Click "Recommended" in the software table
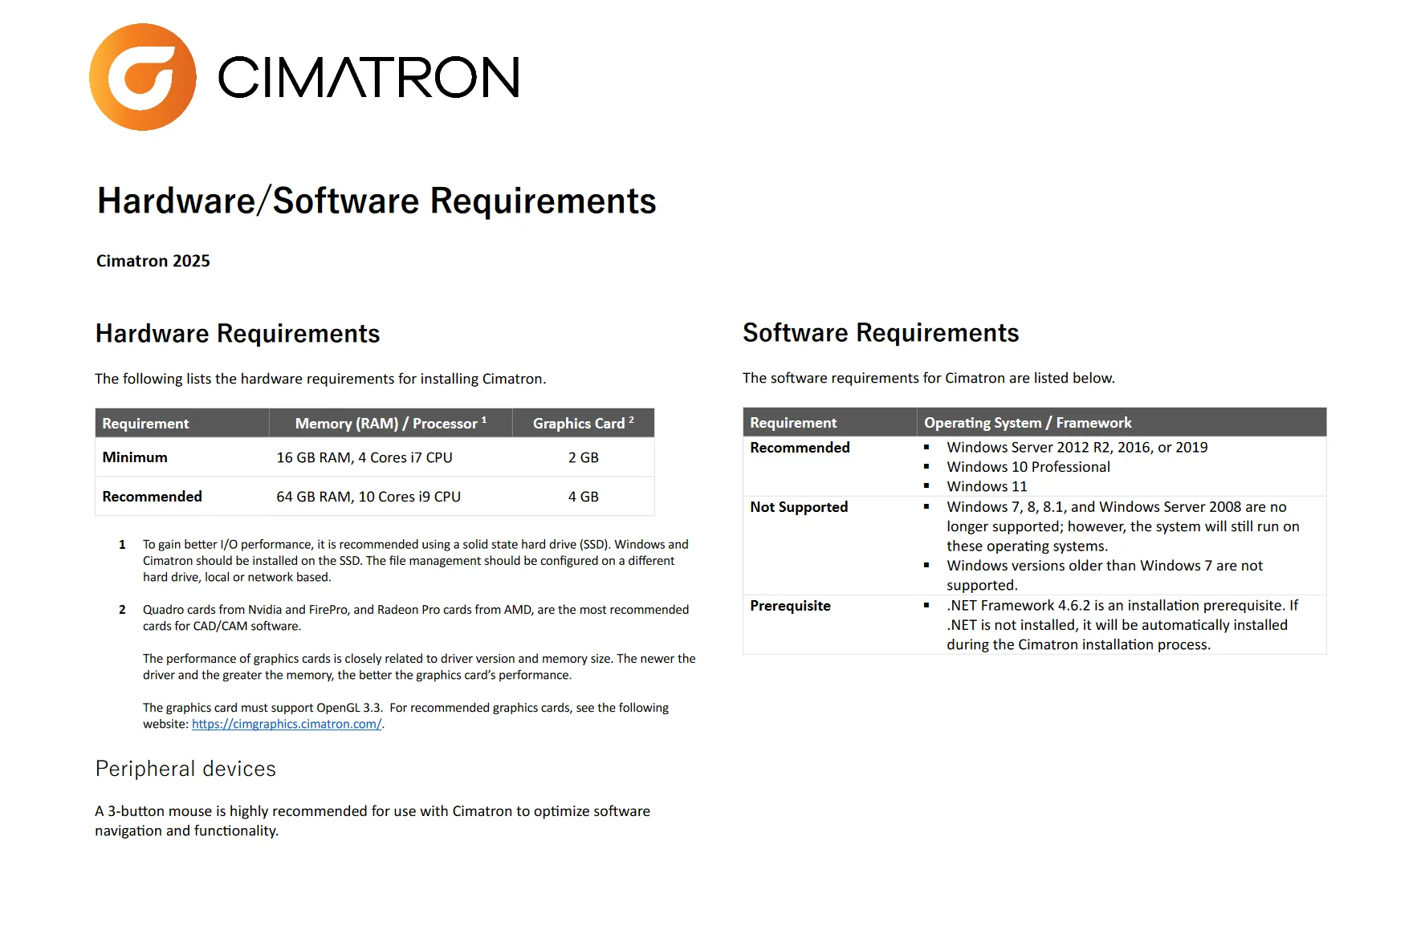The width and height of the screenshot is (1425, 942). click(800, 448)
